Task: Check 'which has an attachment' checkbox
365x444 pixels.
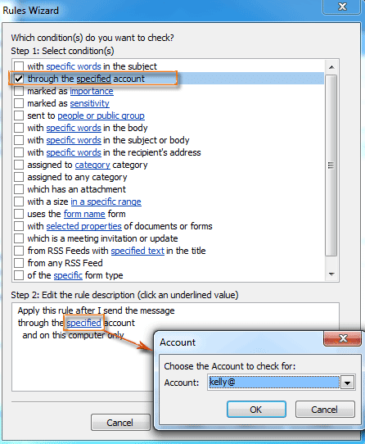Action: point(19,189)
